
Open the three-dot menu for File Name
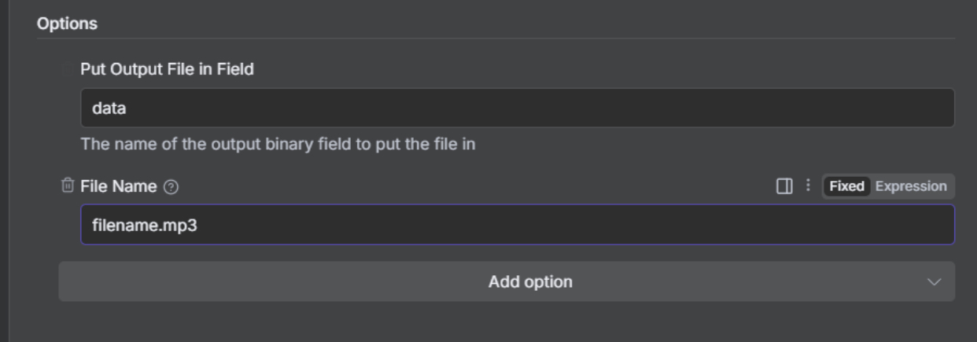click(x=806, y=186)
